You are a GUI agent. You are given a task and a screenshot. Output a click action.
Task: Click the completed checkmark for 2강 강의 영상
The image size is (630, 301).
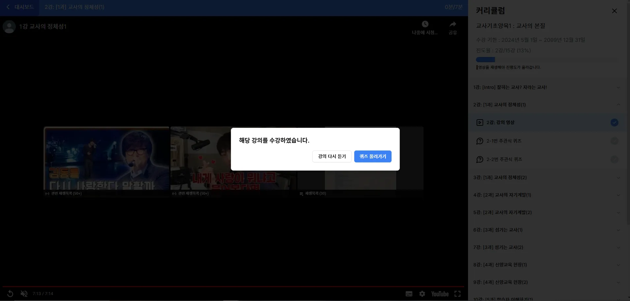[614, 123]
